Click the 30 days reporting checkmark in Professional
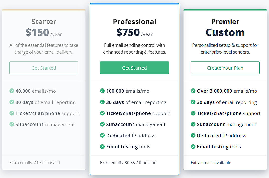 102,102
